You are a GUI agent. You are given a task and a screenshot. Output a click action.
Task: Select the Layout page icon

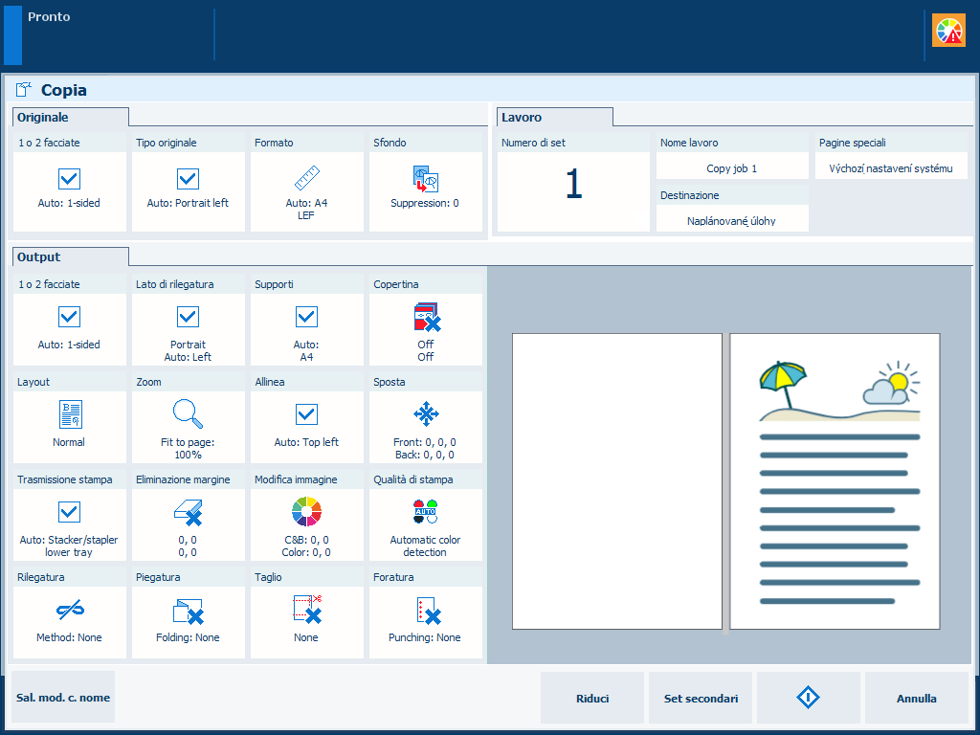tap(69, 414)
